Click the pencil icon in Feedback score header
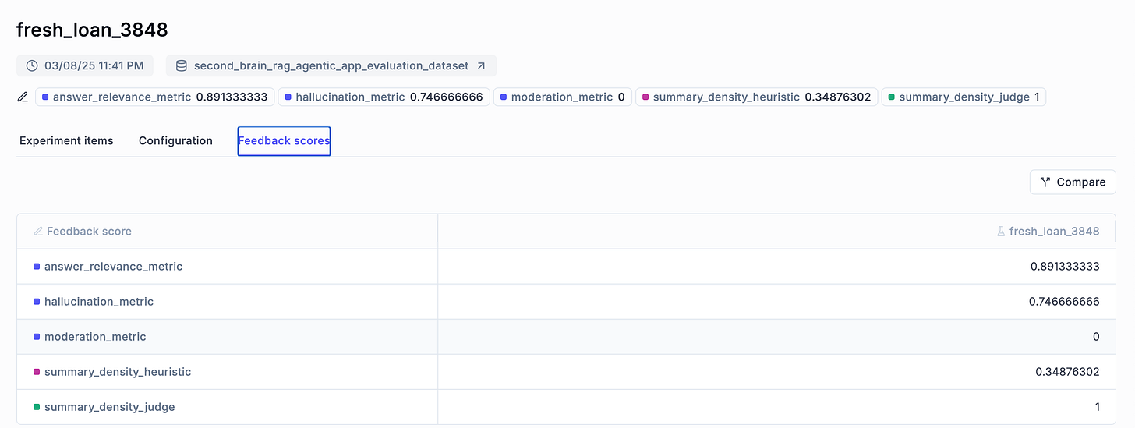This screenshot has width=1135, height=428. click(37, 232)
